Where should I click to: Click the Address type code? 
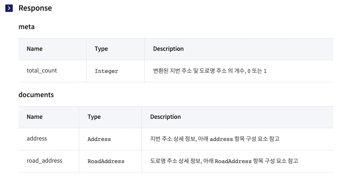[x=99, y=139]
